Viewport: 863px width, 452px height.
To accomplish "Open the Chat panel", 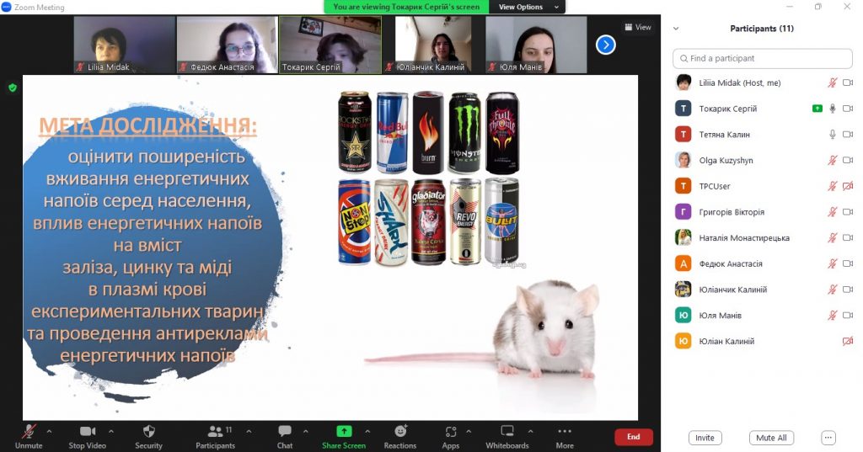I will pyautogui.click(x=285, y=432).
